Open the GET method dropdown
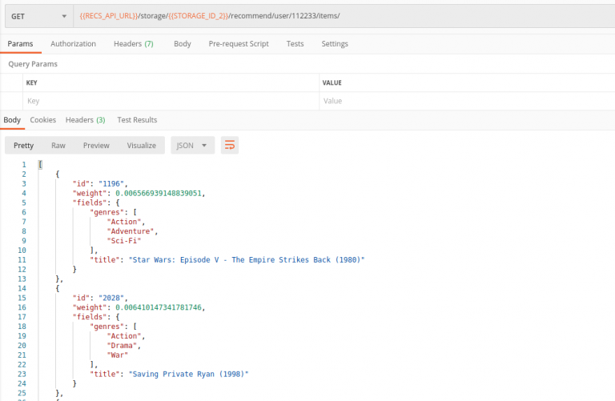615x401 pixels. [x=38, y=17]
